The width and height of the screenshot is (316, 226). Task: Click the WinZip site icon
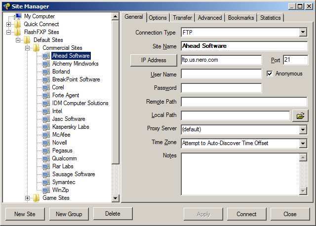click(46, 190)
